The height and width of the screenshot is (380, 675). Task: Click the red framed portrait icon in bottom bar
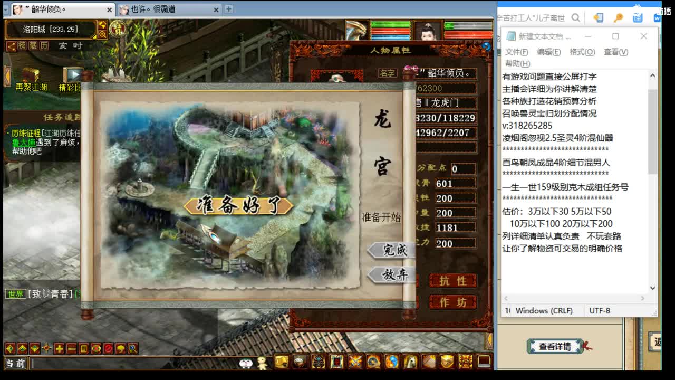[x=336, y=362]
